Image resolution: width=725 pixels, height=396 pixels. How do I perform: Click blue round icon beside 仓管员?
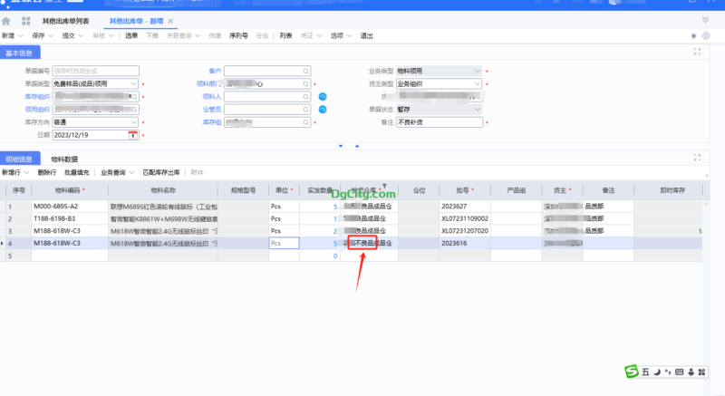pos(323,110)
